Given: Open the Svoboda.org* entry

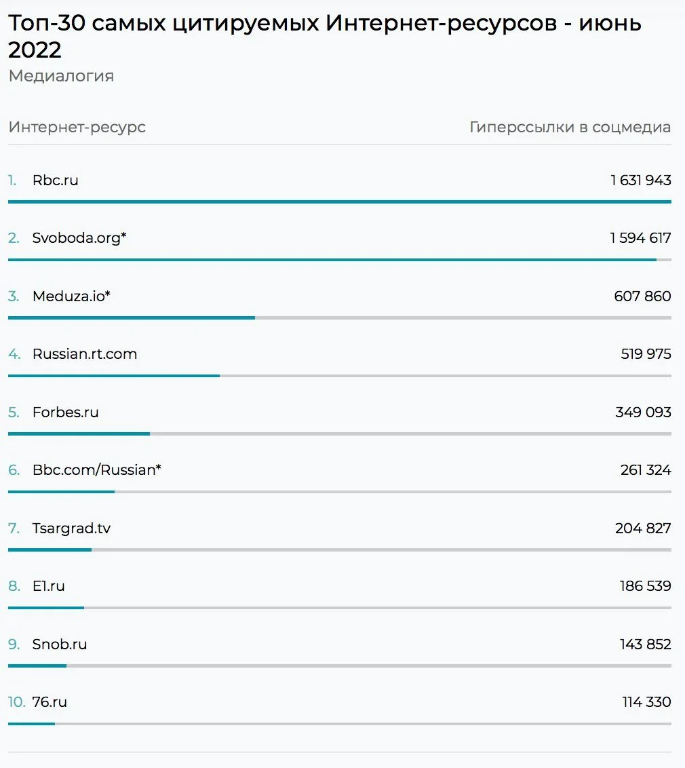Looking at the screenshot, I should [x=79, y=238].
